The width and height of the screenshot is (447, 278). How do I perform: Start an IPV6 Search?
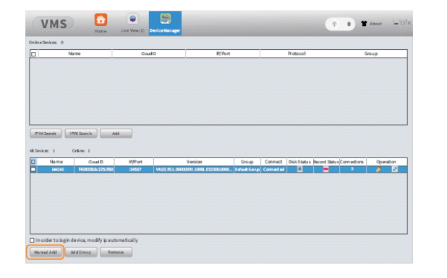81,134
